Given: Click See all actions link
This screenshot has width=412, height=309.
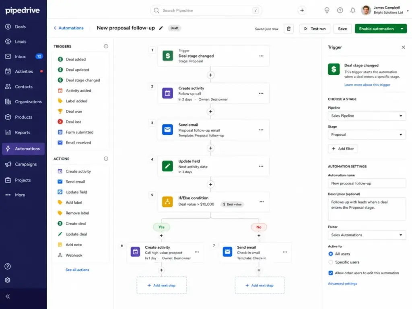Looking at the screenshot, I should pyautogui.click(x=77, y=270).
